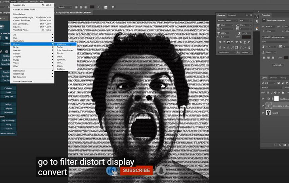Switch to the Paragraph tab
289x183 pixels.
point(232,15)
